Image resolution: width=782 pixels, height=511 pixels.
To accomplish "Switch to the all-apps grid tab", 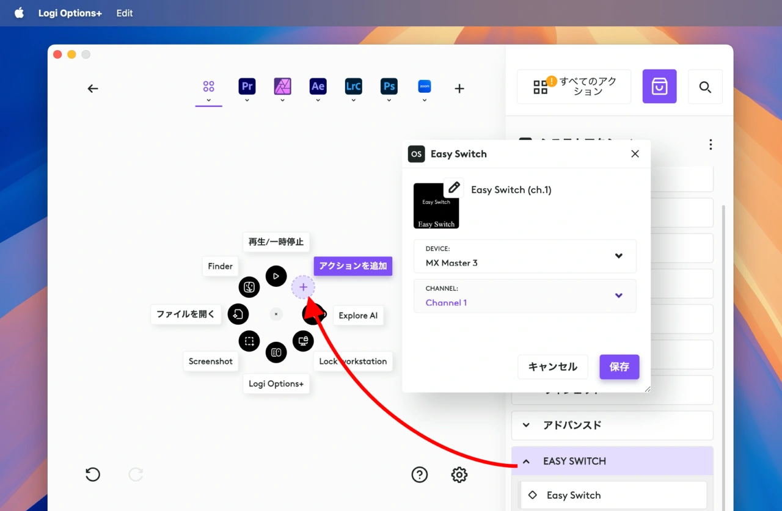I will 208,87.
